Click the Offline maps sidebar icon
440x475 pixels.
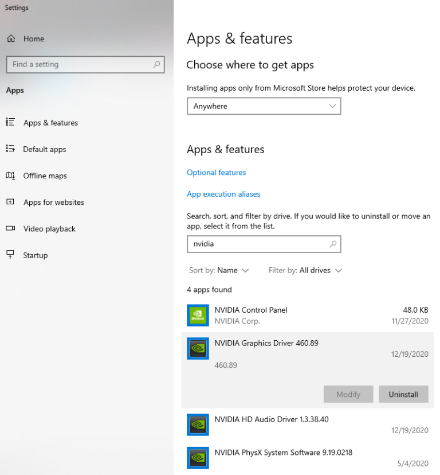coord(10,176)
